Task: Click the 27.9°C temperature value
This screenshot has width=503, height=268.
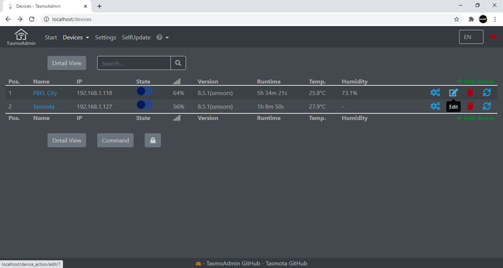Action: pyautogui.click(x=317, y=106)
